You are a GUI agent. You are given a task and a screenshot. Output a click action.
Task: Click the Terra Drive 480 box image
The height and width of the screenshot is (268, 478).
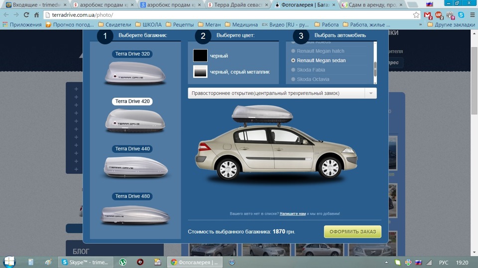[135, 215]
